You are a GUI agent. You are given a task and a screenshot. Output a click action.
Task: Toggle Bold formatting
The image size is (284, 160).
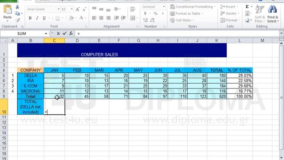click(30, 18)
